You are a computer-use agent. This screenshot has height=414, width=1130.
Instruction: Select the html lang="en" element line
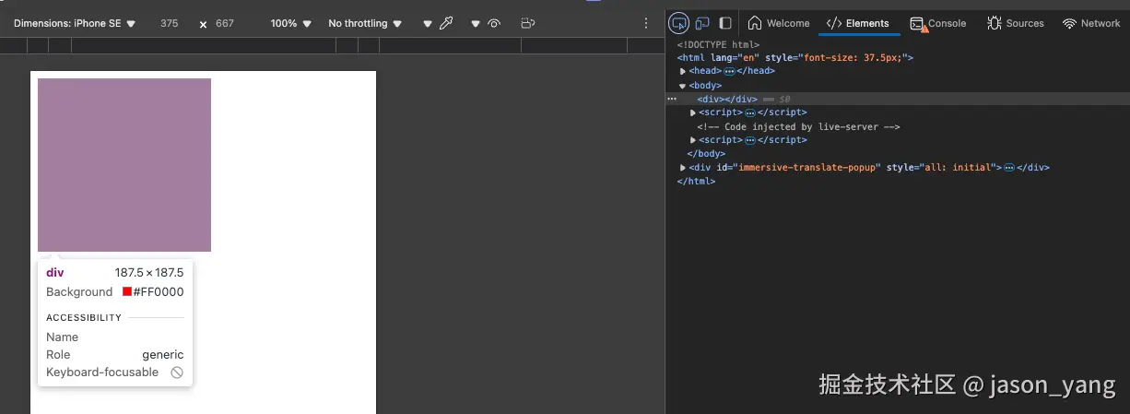[x=795, y=57]
